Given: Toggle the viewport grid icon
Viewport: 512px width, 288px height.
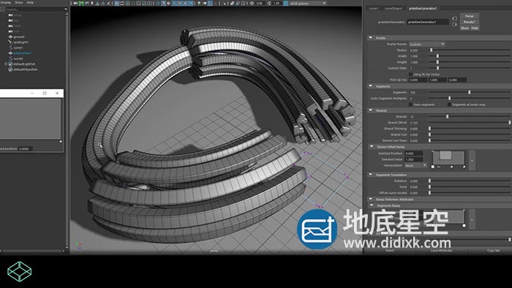Looking at the screenshot, I should (x=116, y=3).
